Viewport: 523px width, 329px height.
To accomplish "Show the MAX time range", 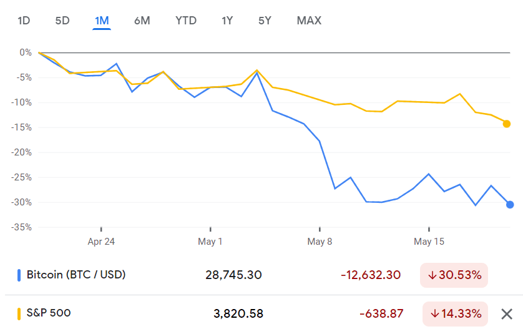I will pyautogui.click(x=309, y=21).
